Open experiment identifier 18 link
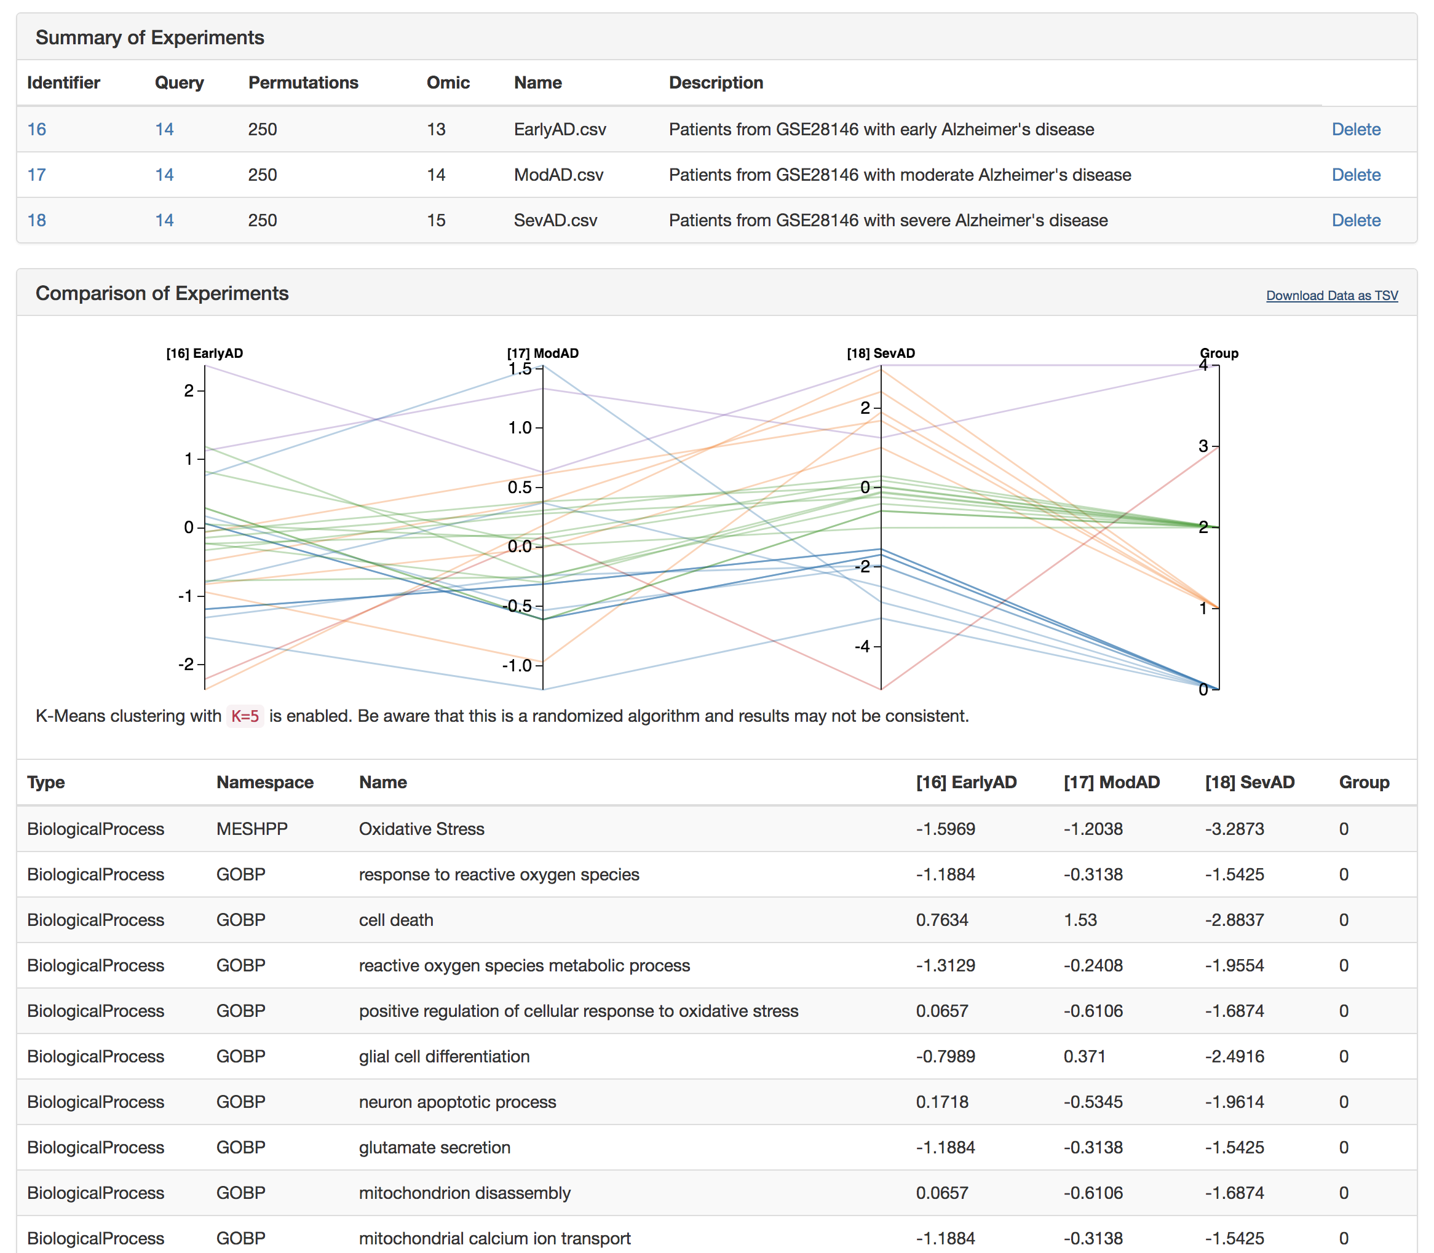The height and width of the screenshot is (1253, 1434). [x=36, y=220]
